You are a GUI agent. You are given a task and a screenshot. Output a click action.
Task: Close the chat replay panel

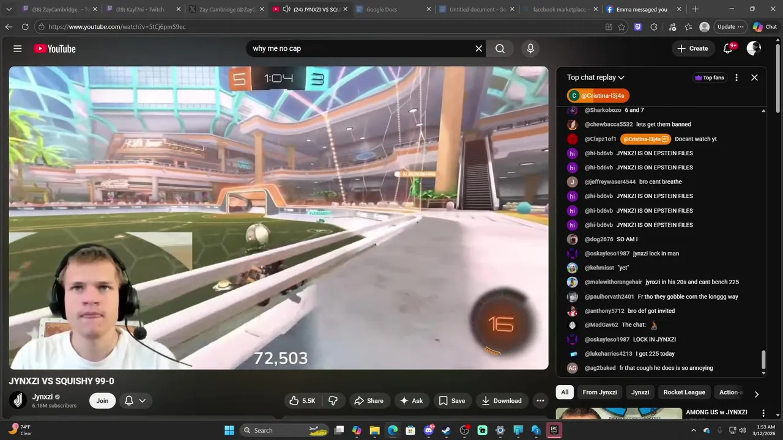[754, 78]
